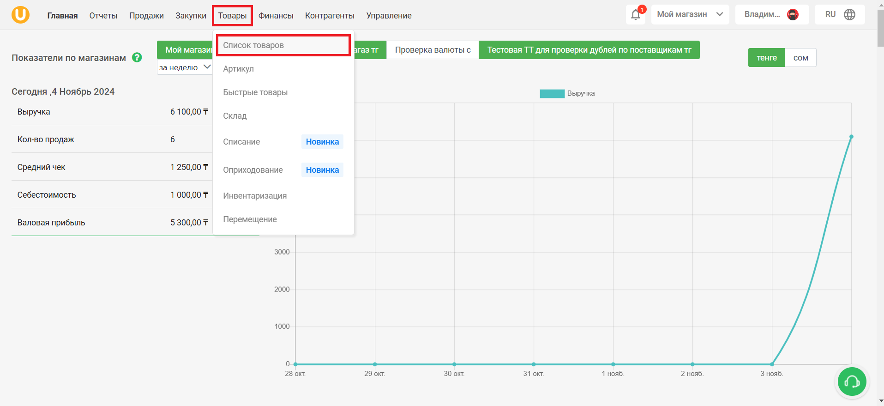Open the RU language selector
Image resolution: width=884 pixels, height=406 pixels.
tap(840, 15)
